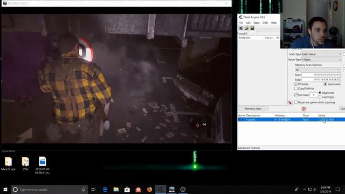Image resolution: width=345 pixels, height=194 pixels.
Task: Click the Type here to search box
Action: [50, 189]
